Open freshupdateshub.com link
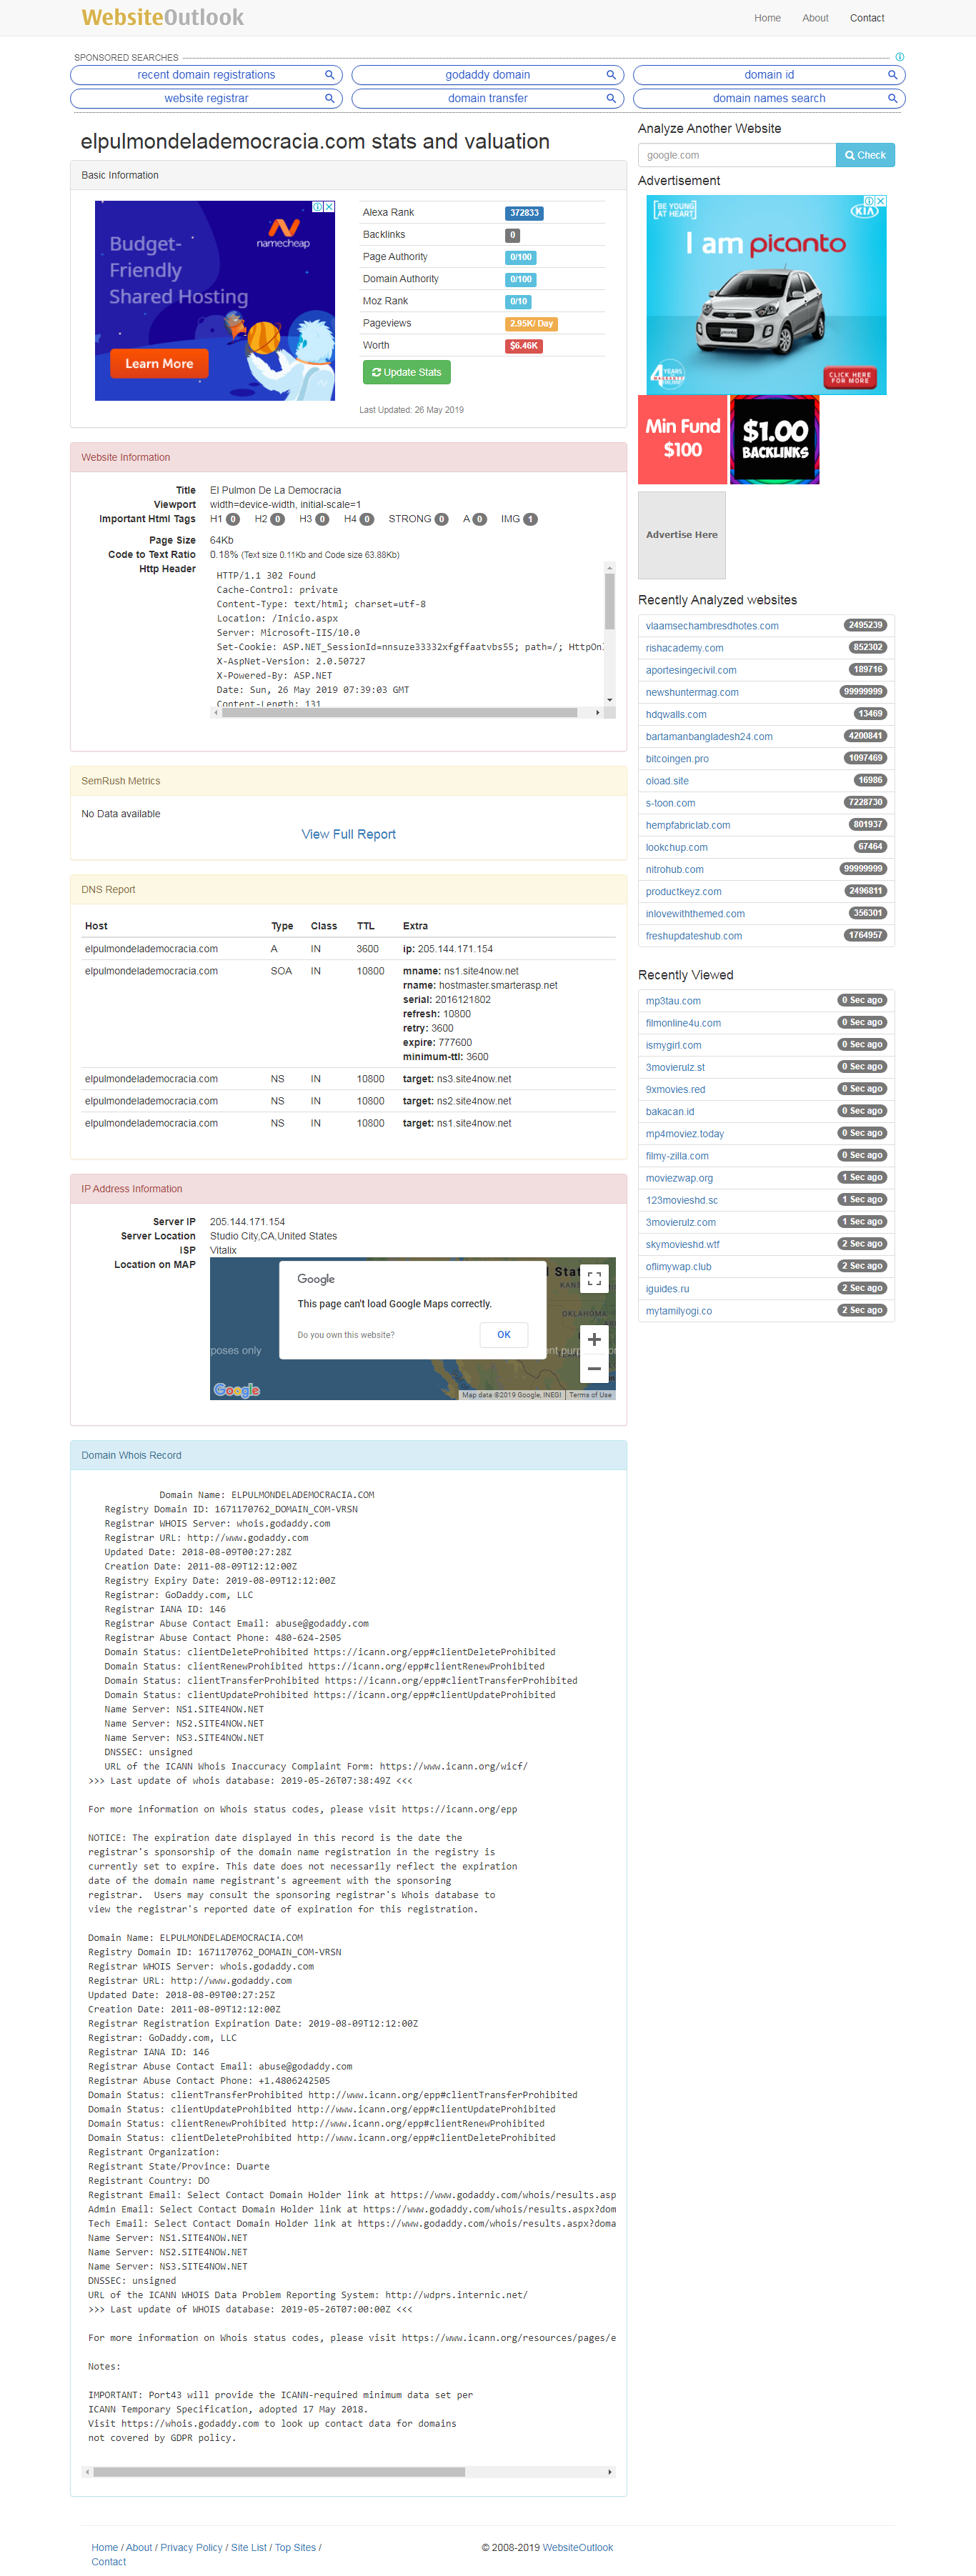The width and height of the screenshot is (976, 2576). 693,936
